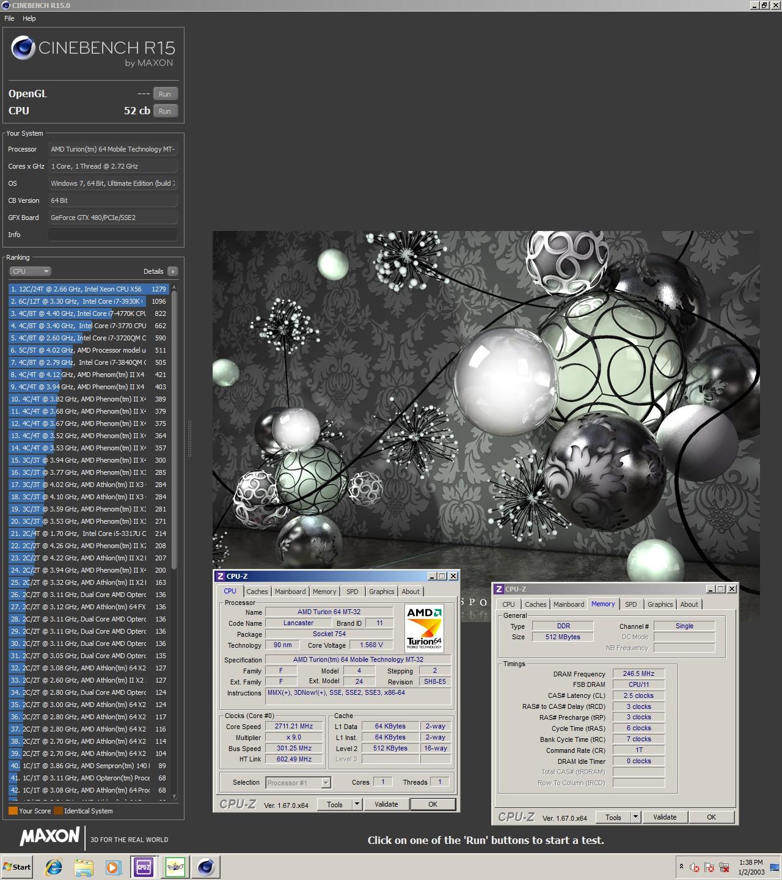Open Graphics tab in left CPU-Z
The height and width of the screenshot is (880, 782).
tap(382, 592)
